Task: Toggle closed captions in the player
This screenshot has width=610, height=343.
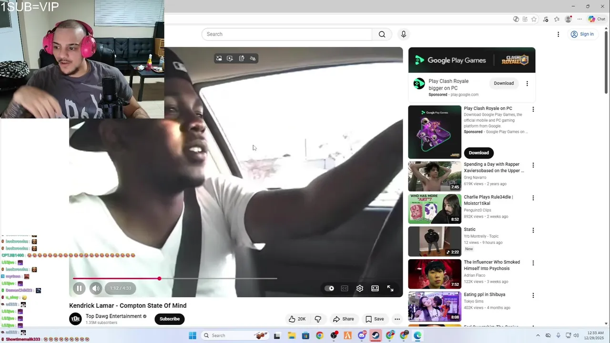Action: click(x=345, y=288)
